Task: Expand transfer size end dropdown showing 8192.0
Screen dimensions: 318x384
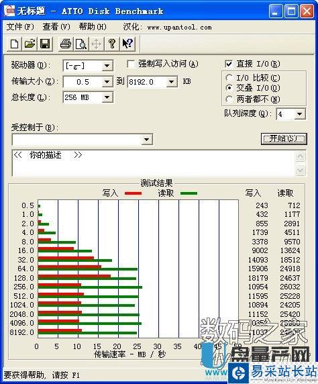Action: pyautogui.click(x=172, y=81)
